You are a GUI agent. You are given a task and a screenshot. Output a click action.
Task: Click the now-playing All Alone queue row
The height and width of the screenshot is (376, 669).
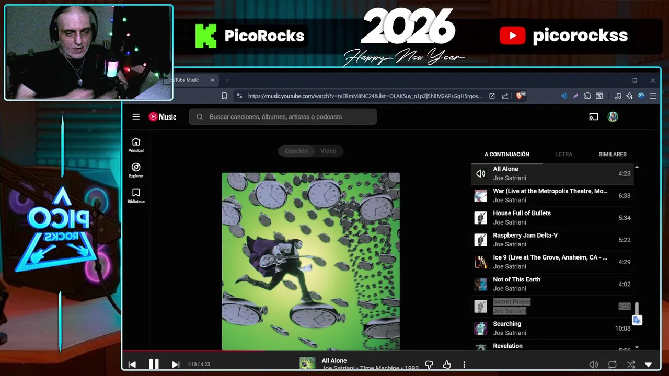552,173
